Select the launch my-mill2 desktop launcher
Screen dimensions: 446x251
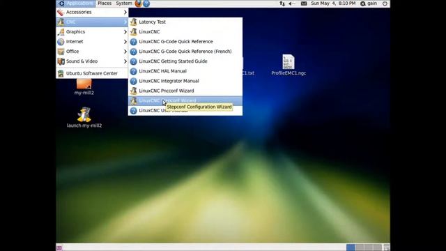pos(84,118)
